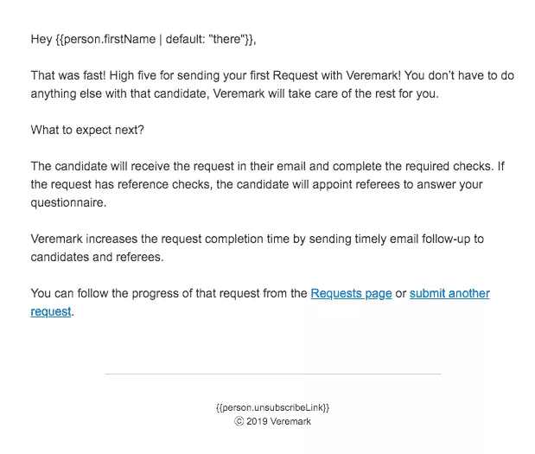The height and width of the screenshot is (454, 535).
Task: Click the person.firstName greeting placeholder
Action: [156, 39]
